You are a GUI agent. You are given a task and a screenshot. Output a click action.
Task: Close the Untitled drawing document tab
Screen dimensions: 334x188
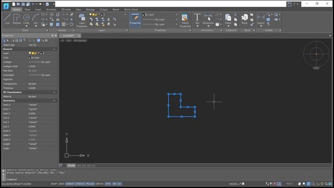pos(79,36)
